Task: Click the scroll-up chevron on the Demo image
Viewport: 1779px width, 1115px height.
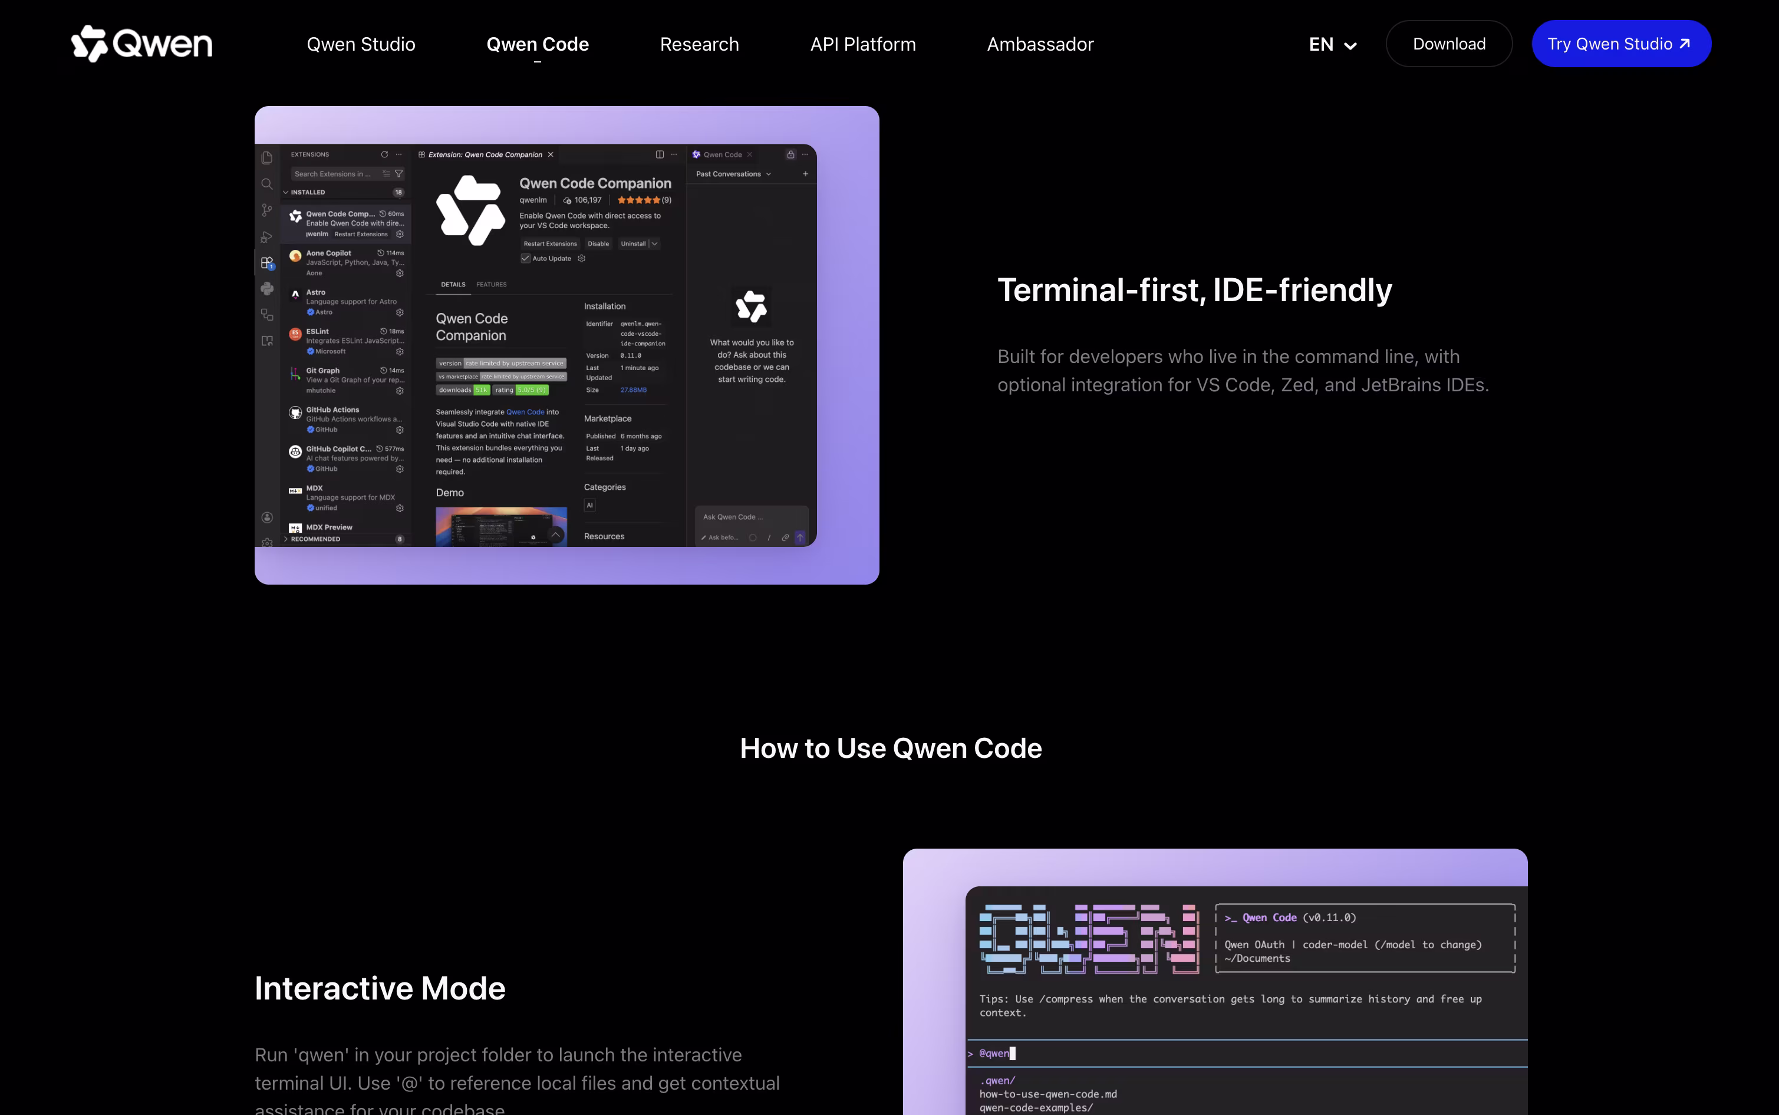Action: tap(555, 535)
